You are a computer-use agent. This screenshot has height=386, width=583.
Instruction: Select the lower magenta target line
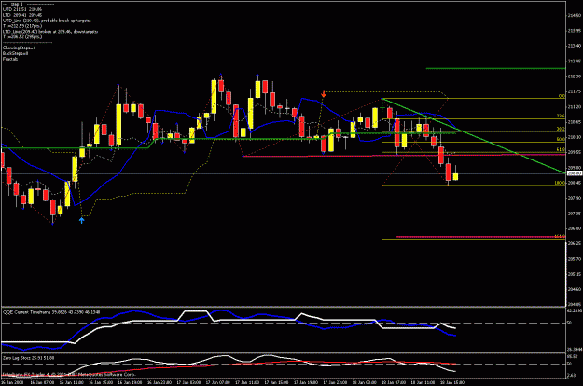[x=480, y=236]
